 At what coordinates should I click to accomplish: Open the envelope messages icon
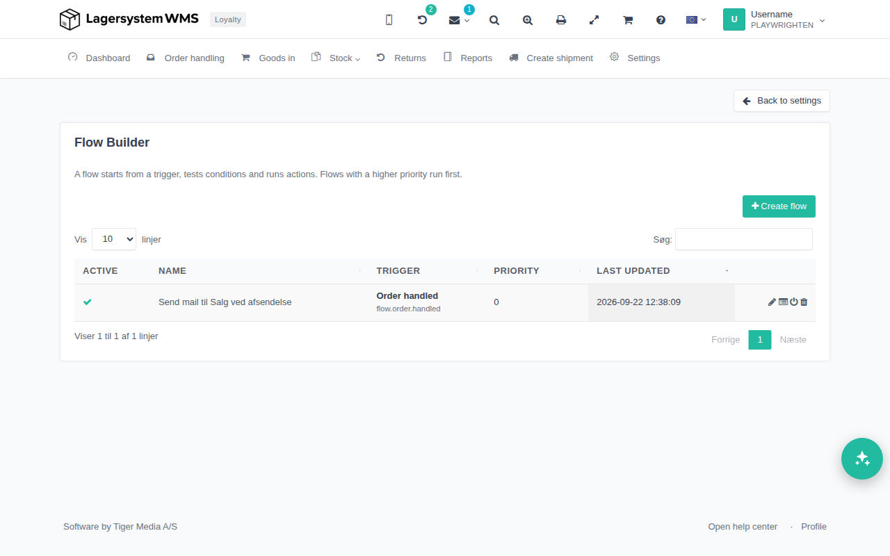click(x=455, y=20)
